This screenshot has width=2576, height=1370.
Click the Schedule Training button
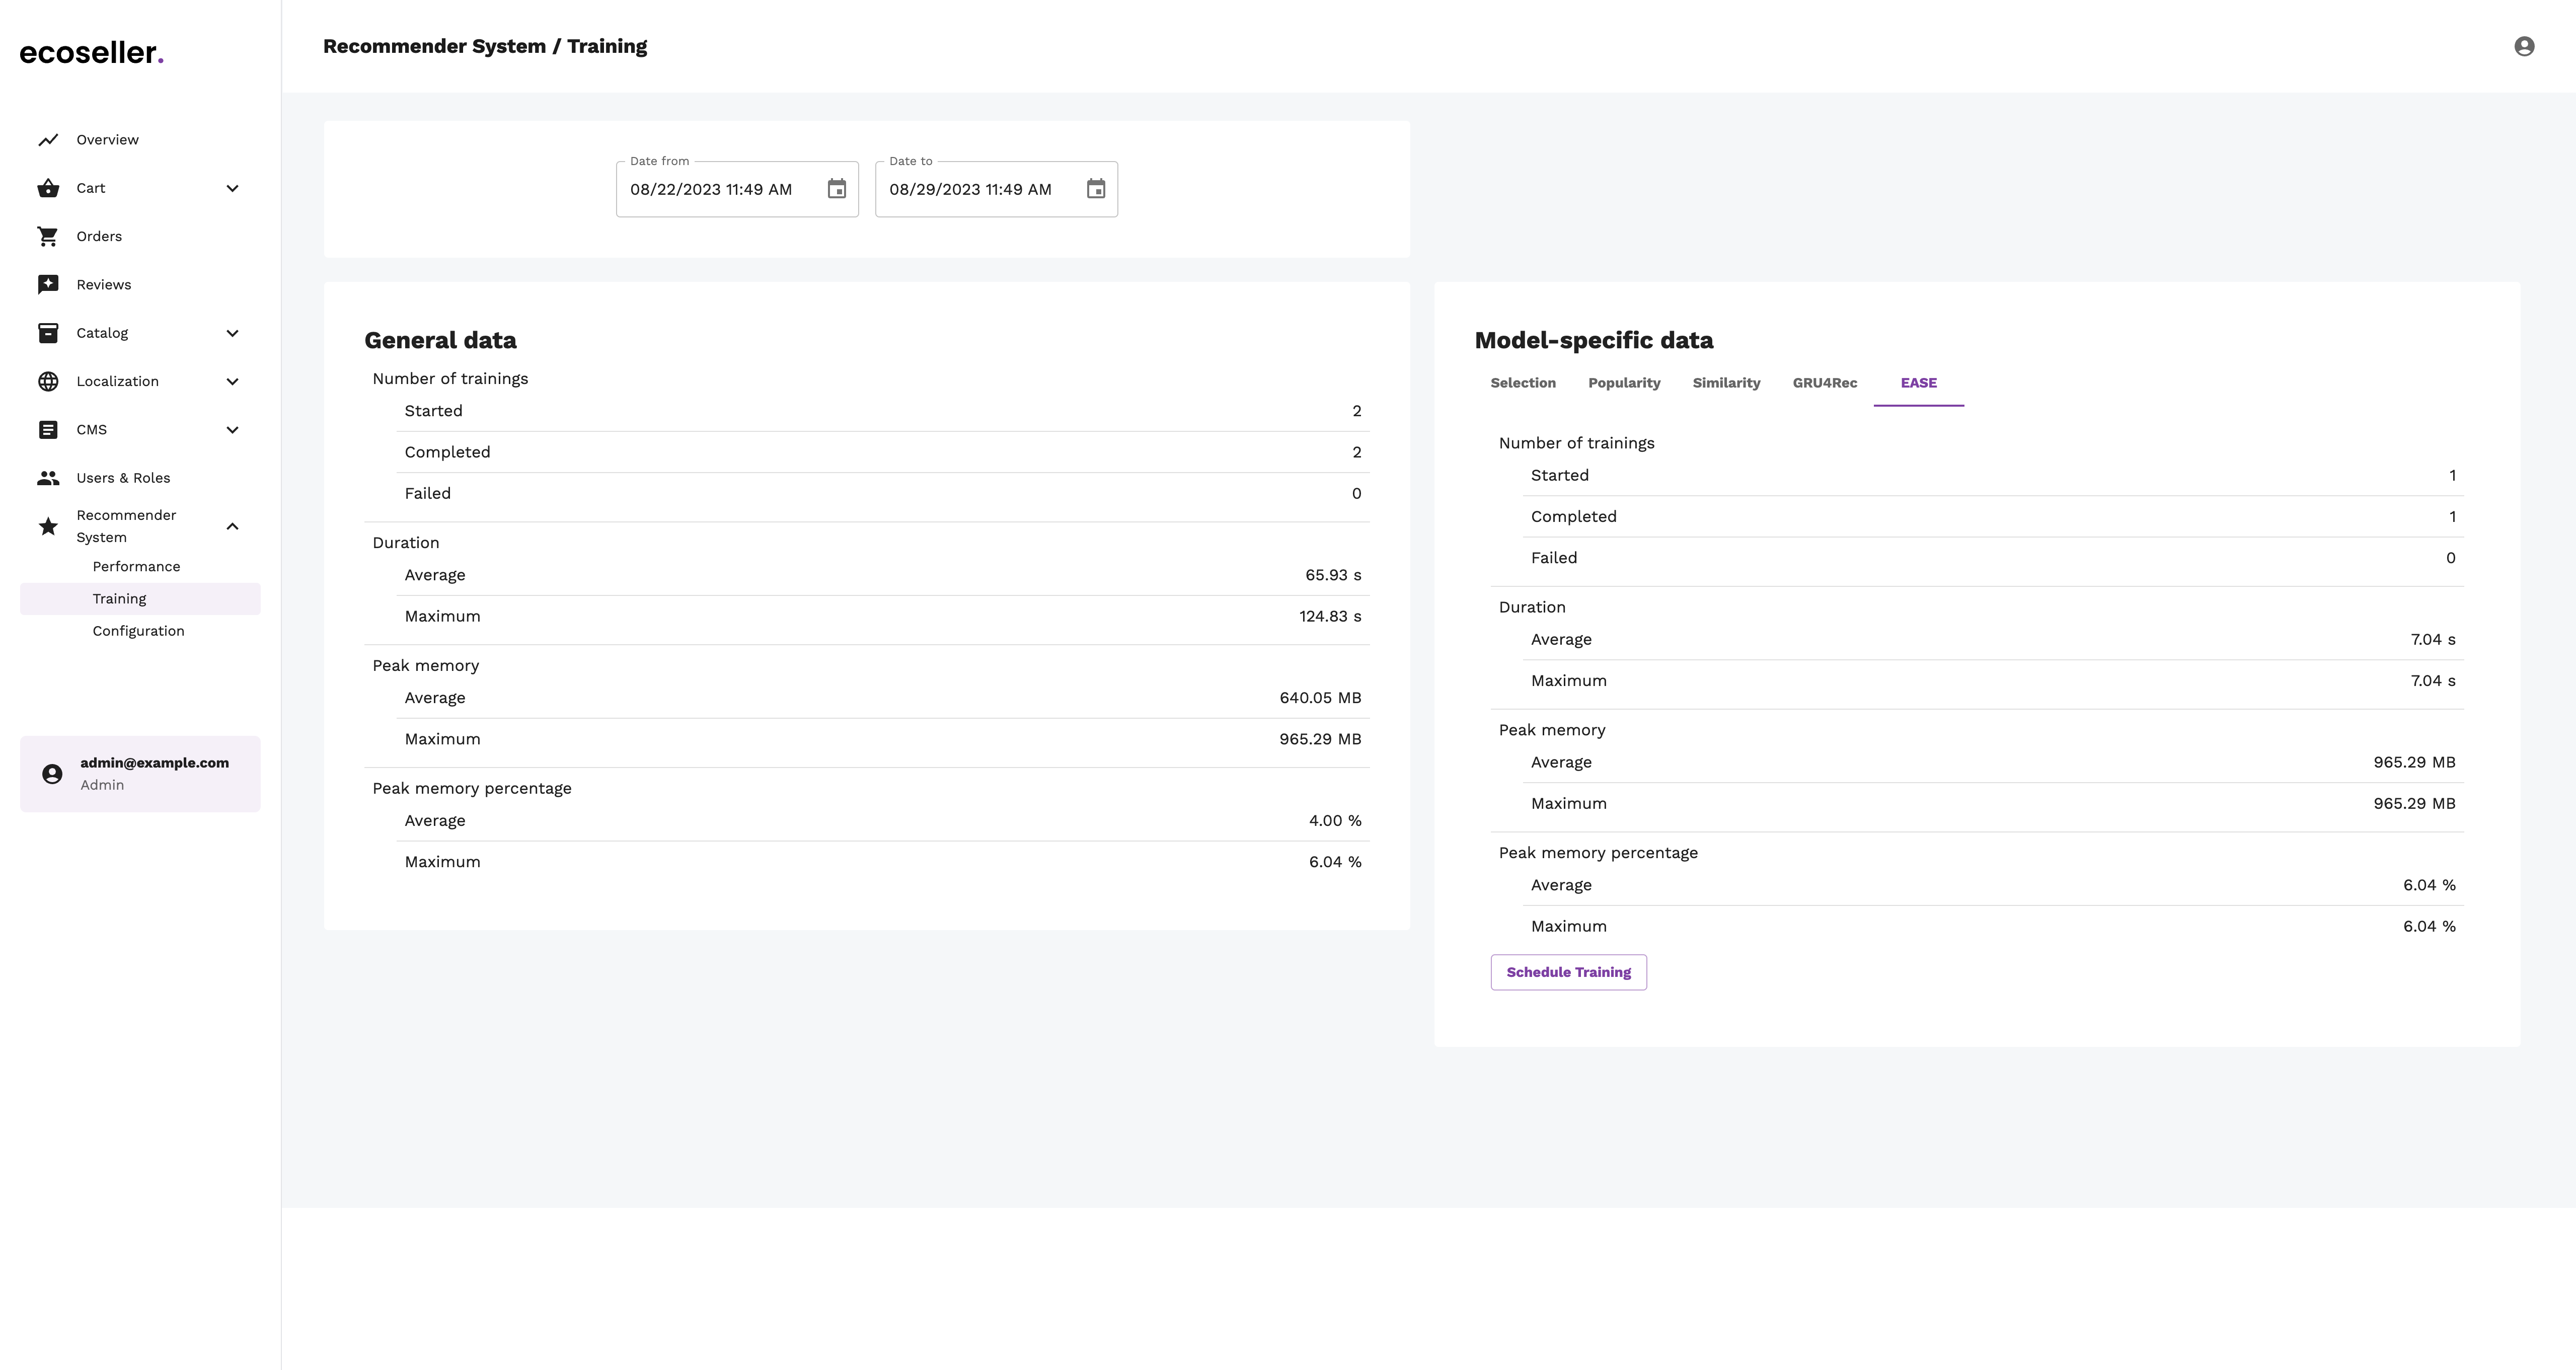tap(1567, 971)
